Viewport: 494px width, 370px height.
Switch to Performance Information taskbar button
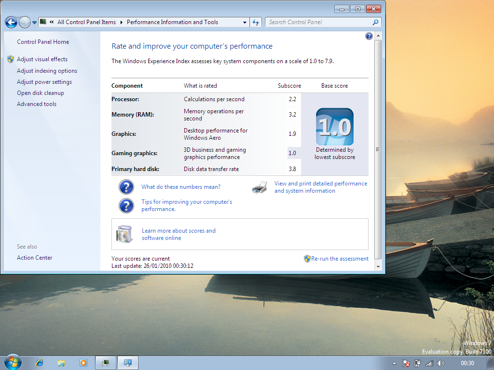(x=106, y=363)
